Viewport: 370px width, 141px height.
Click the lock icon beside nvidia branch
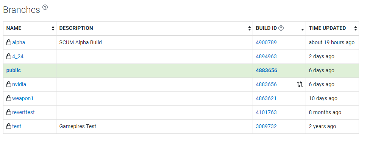[9, 84]
